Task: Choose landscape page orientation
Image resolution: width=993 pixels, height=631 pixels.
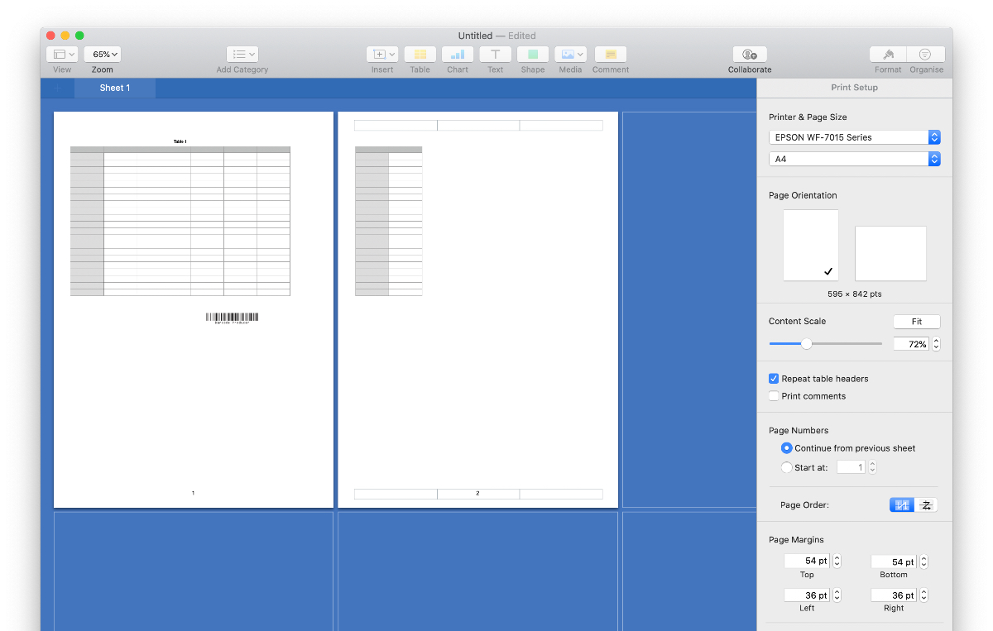Action: coord(890,254)
